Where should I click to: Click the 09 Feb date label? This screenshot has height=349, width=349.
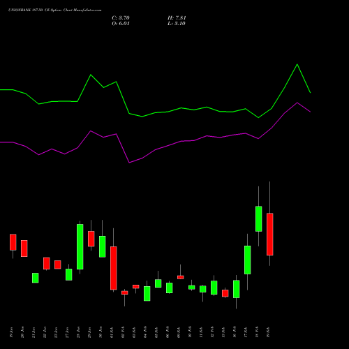(179, 332)
